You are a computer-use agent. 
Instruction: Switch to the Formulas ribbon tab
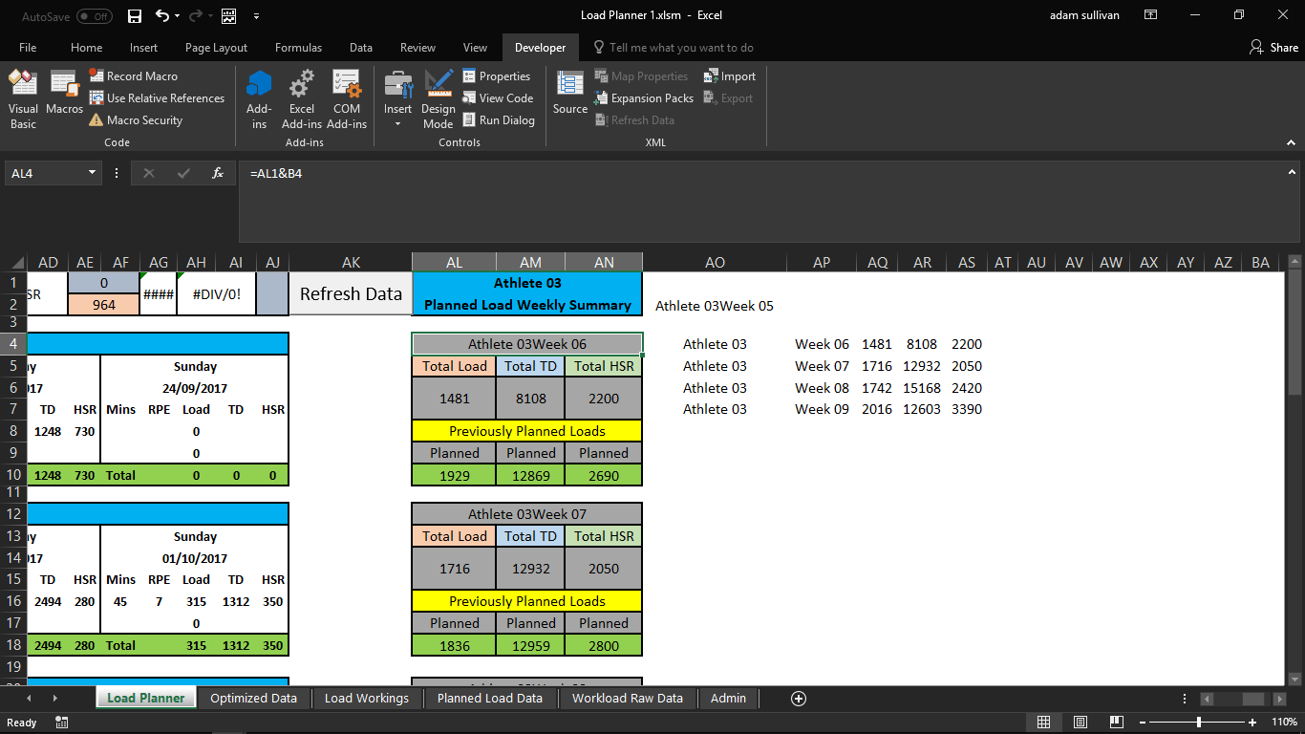click(x=298, y=48)
